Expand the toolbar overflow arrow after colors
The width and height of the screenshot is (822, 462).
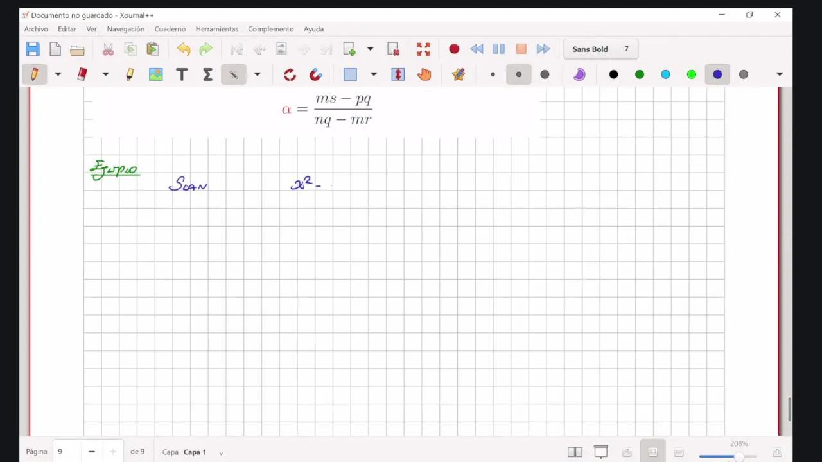[x=780, y=74]
